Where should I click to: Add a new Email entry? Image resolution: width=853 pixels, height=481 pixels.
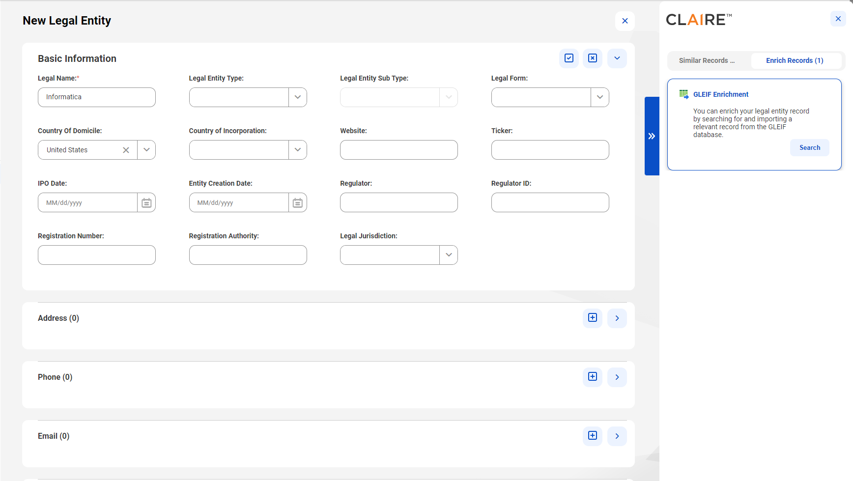click(593, 436)
